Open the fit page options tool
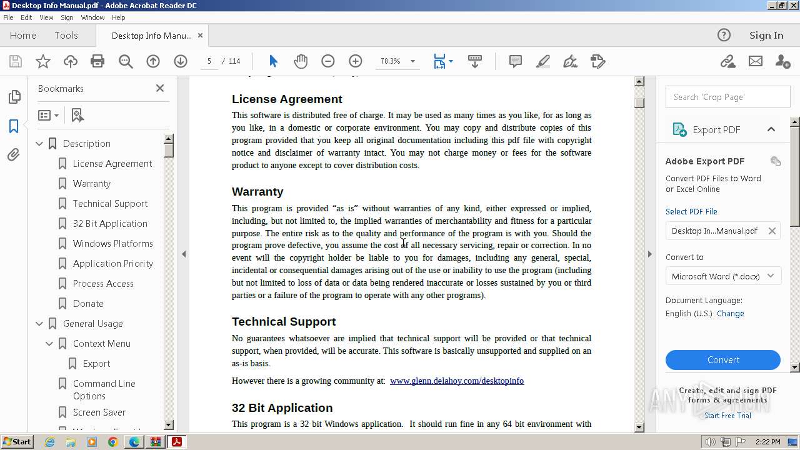The height and width of the screenshot is (450, 800). click(443, 61)
